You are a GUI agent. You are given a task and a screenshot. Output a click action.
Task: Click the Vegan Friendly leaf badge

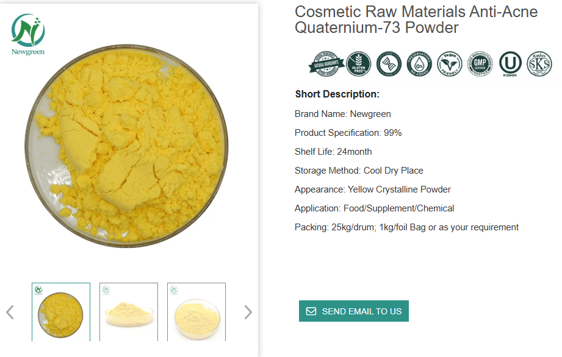pos(450,64)
